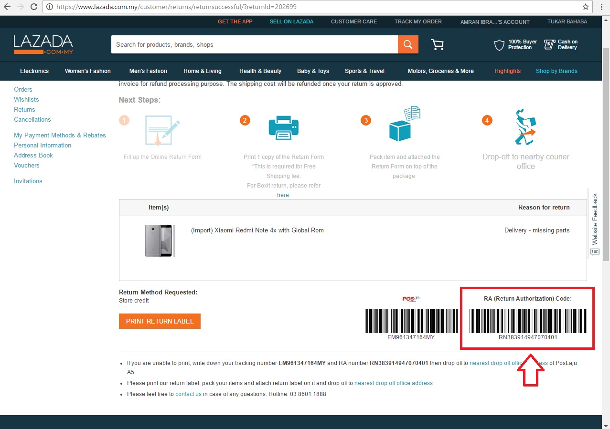Click the 'contact us' link

(188, 394)
